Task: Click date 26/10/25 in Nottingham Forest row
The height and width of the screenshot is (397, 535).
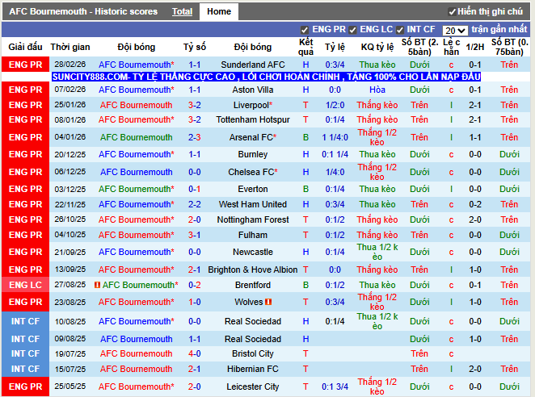Action: point(70,219)
